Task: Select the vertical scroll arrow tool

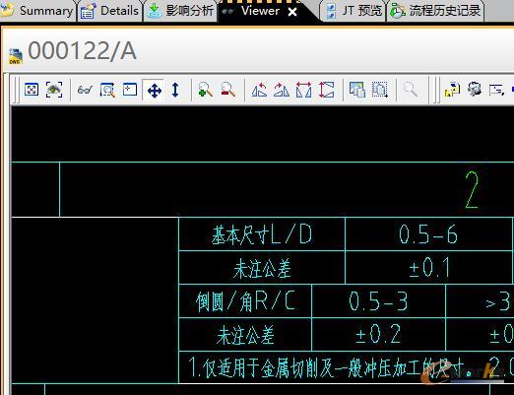Action: (175, 90)
